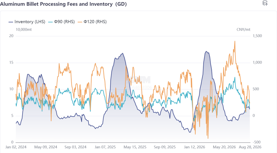Toggle the Φ90 (RHS) legend series
This screenshot has height=153, width=277.
coord(61,22)
